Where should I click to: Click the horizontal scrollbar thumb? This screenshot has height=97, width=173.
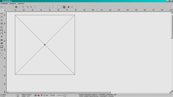pyautogui.click(x=59, y=92)
